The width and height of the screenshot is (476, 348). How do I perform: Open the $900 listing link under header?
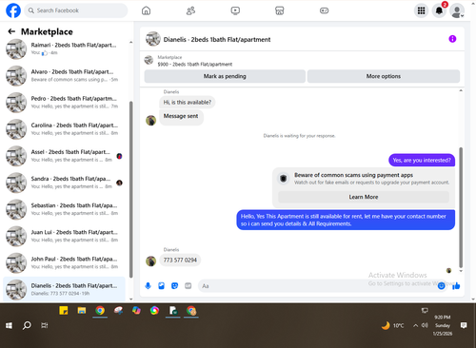pyautogui.click(x=195, y=64)
